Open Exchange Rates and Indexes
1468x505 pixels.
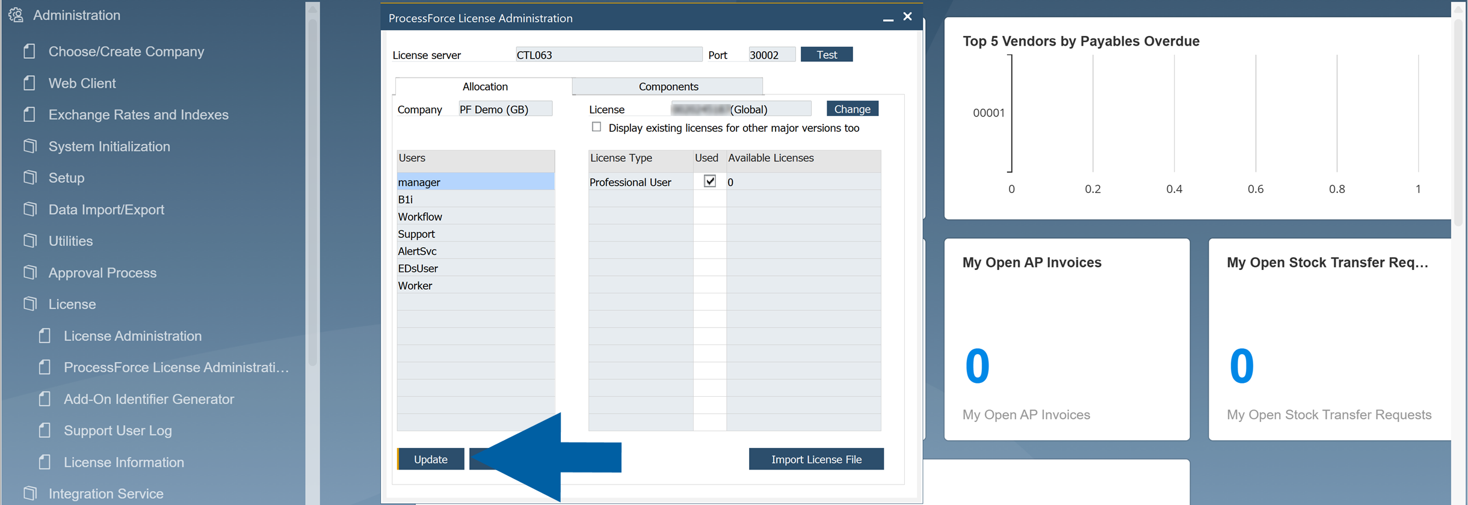[x=138, y=115]
